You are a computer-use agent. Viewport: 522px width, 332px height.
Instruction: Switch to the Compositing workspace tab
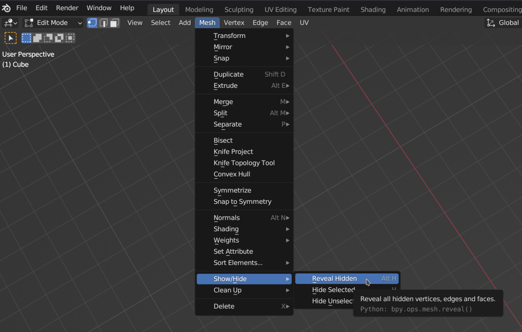502,9
